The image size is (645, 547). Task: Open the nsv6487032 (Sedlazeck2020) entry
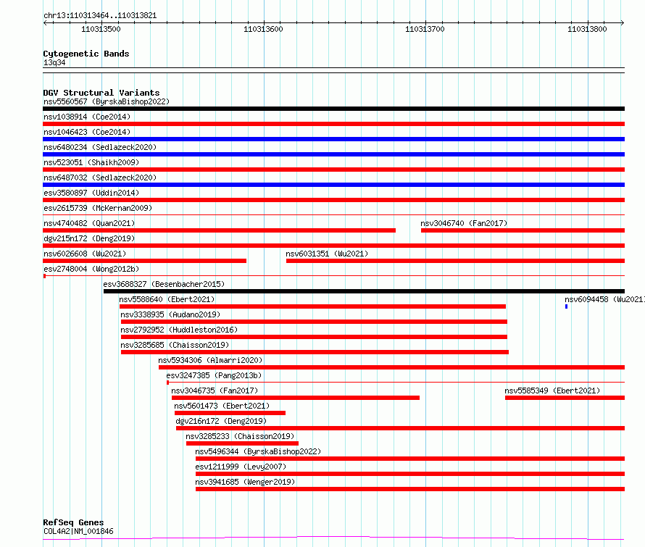pos(100,178)
